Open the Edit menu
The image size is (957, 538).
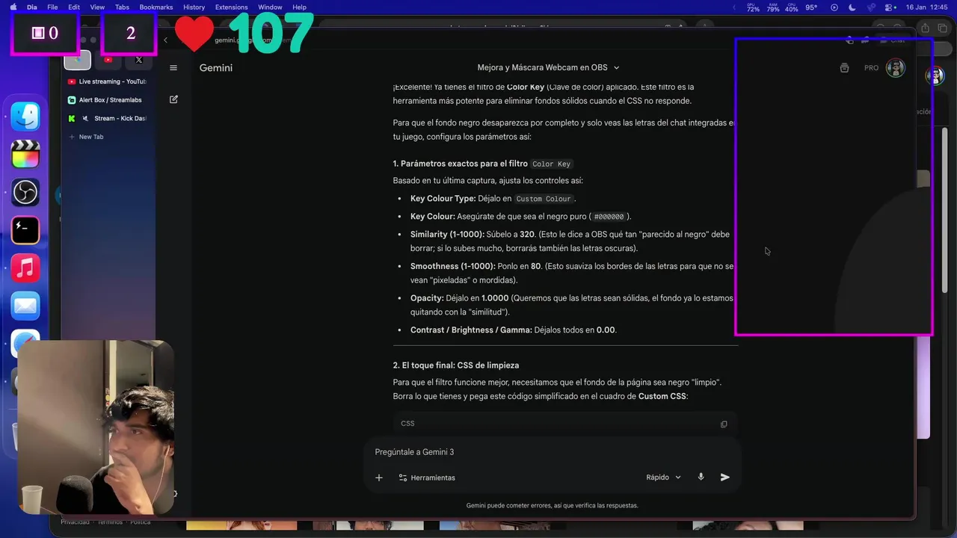pos(74,7)
